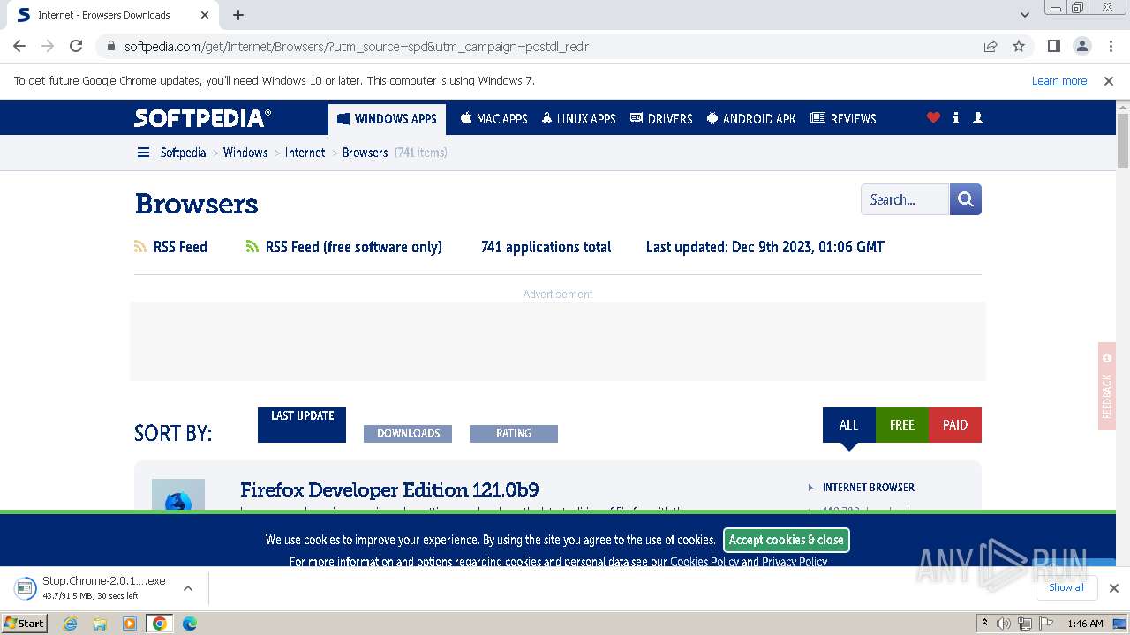This screenshot has width=1130, height=635.
Task: Sort by Rating
Action: 514,433
